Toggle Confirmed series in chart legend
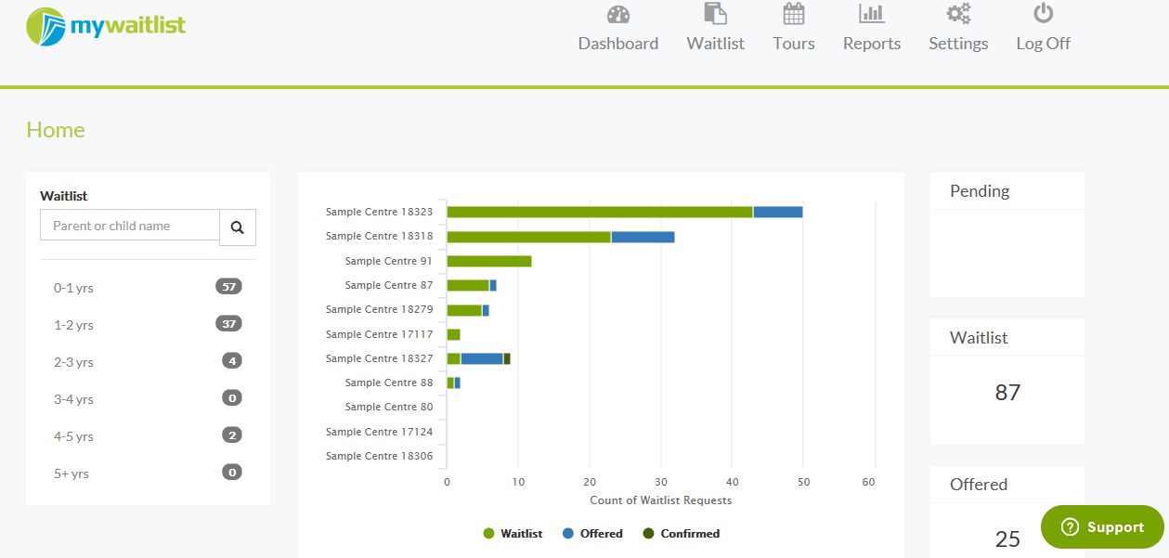 pos(681,534)
